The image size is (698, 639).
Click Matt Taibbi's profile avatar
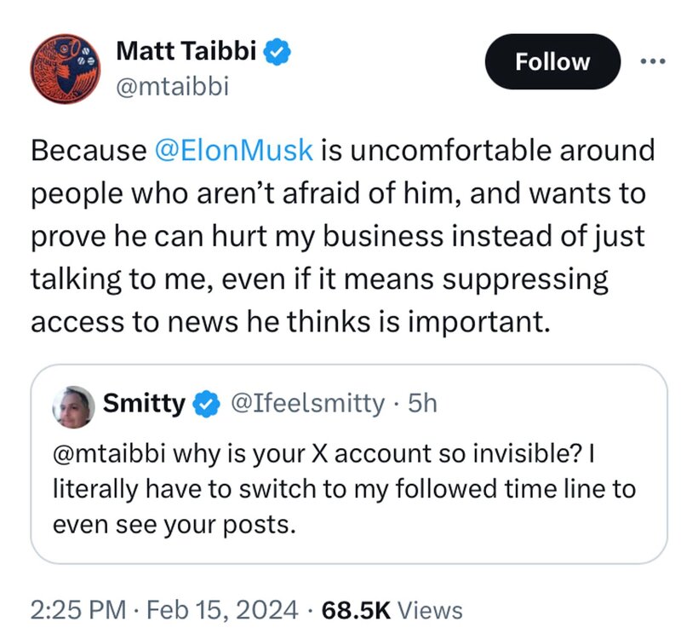(x=63, y=72)
